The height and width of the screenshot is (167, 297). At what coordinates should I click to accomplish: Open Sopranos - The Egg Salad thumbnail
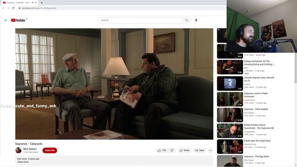point(230,161)
